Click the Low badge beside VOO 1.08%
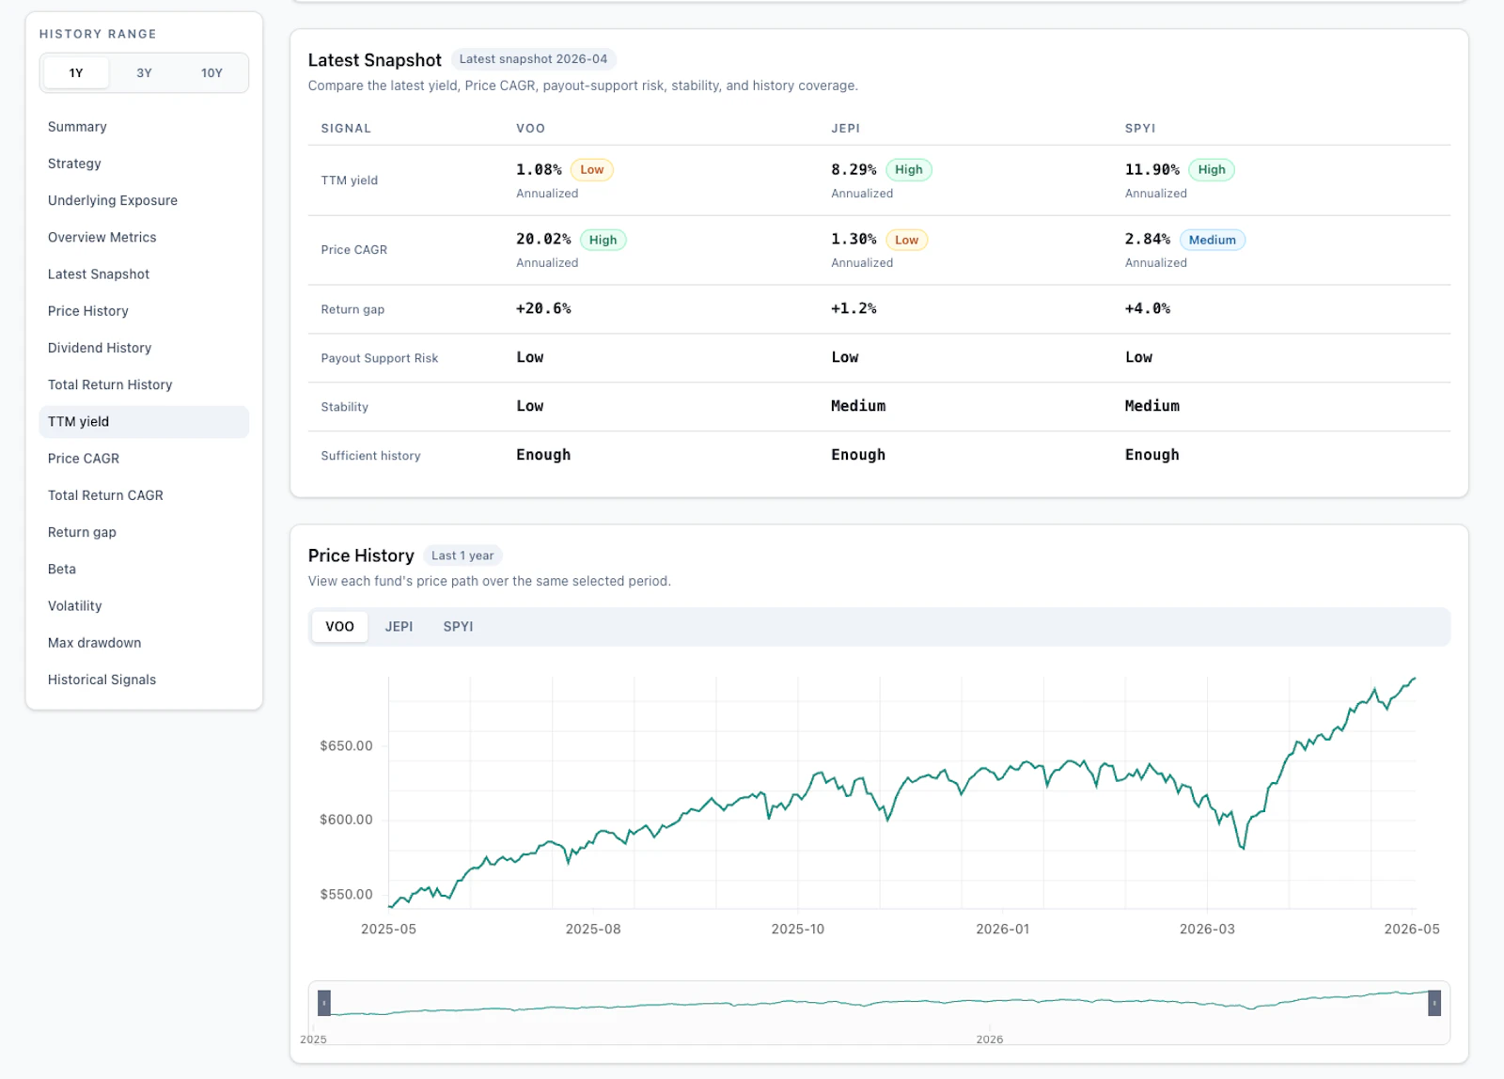 pos(591,170)
